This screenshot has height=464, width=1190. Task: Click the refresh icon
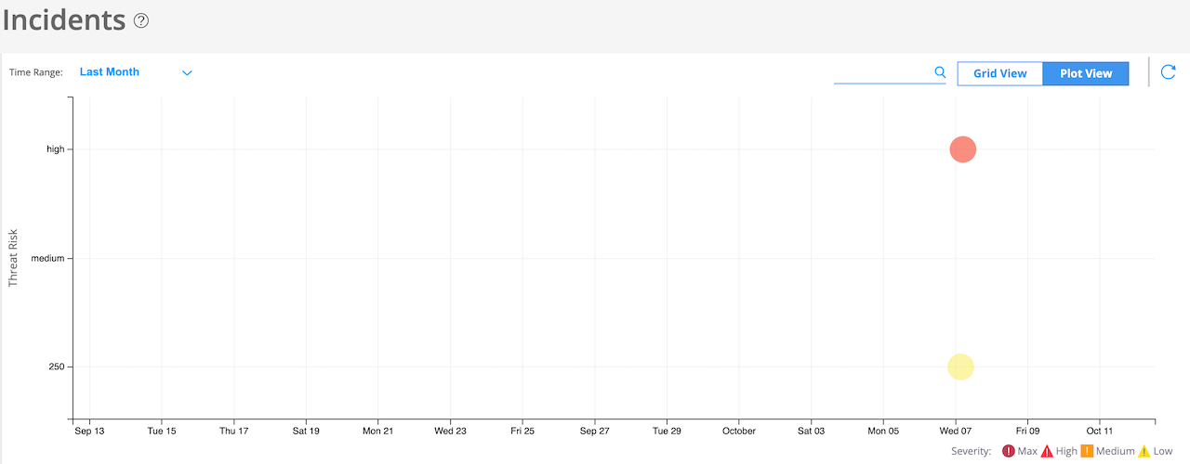pyautogui.click(x=1169, y=72)
